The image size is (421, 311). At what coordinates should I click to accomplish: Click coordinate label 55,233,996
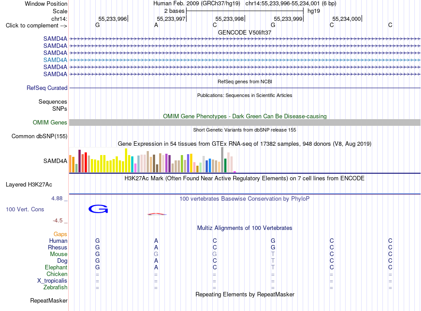[x=113, y=19]
